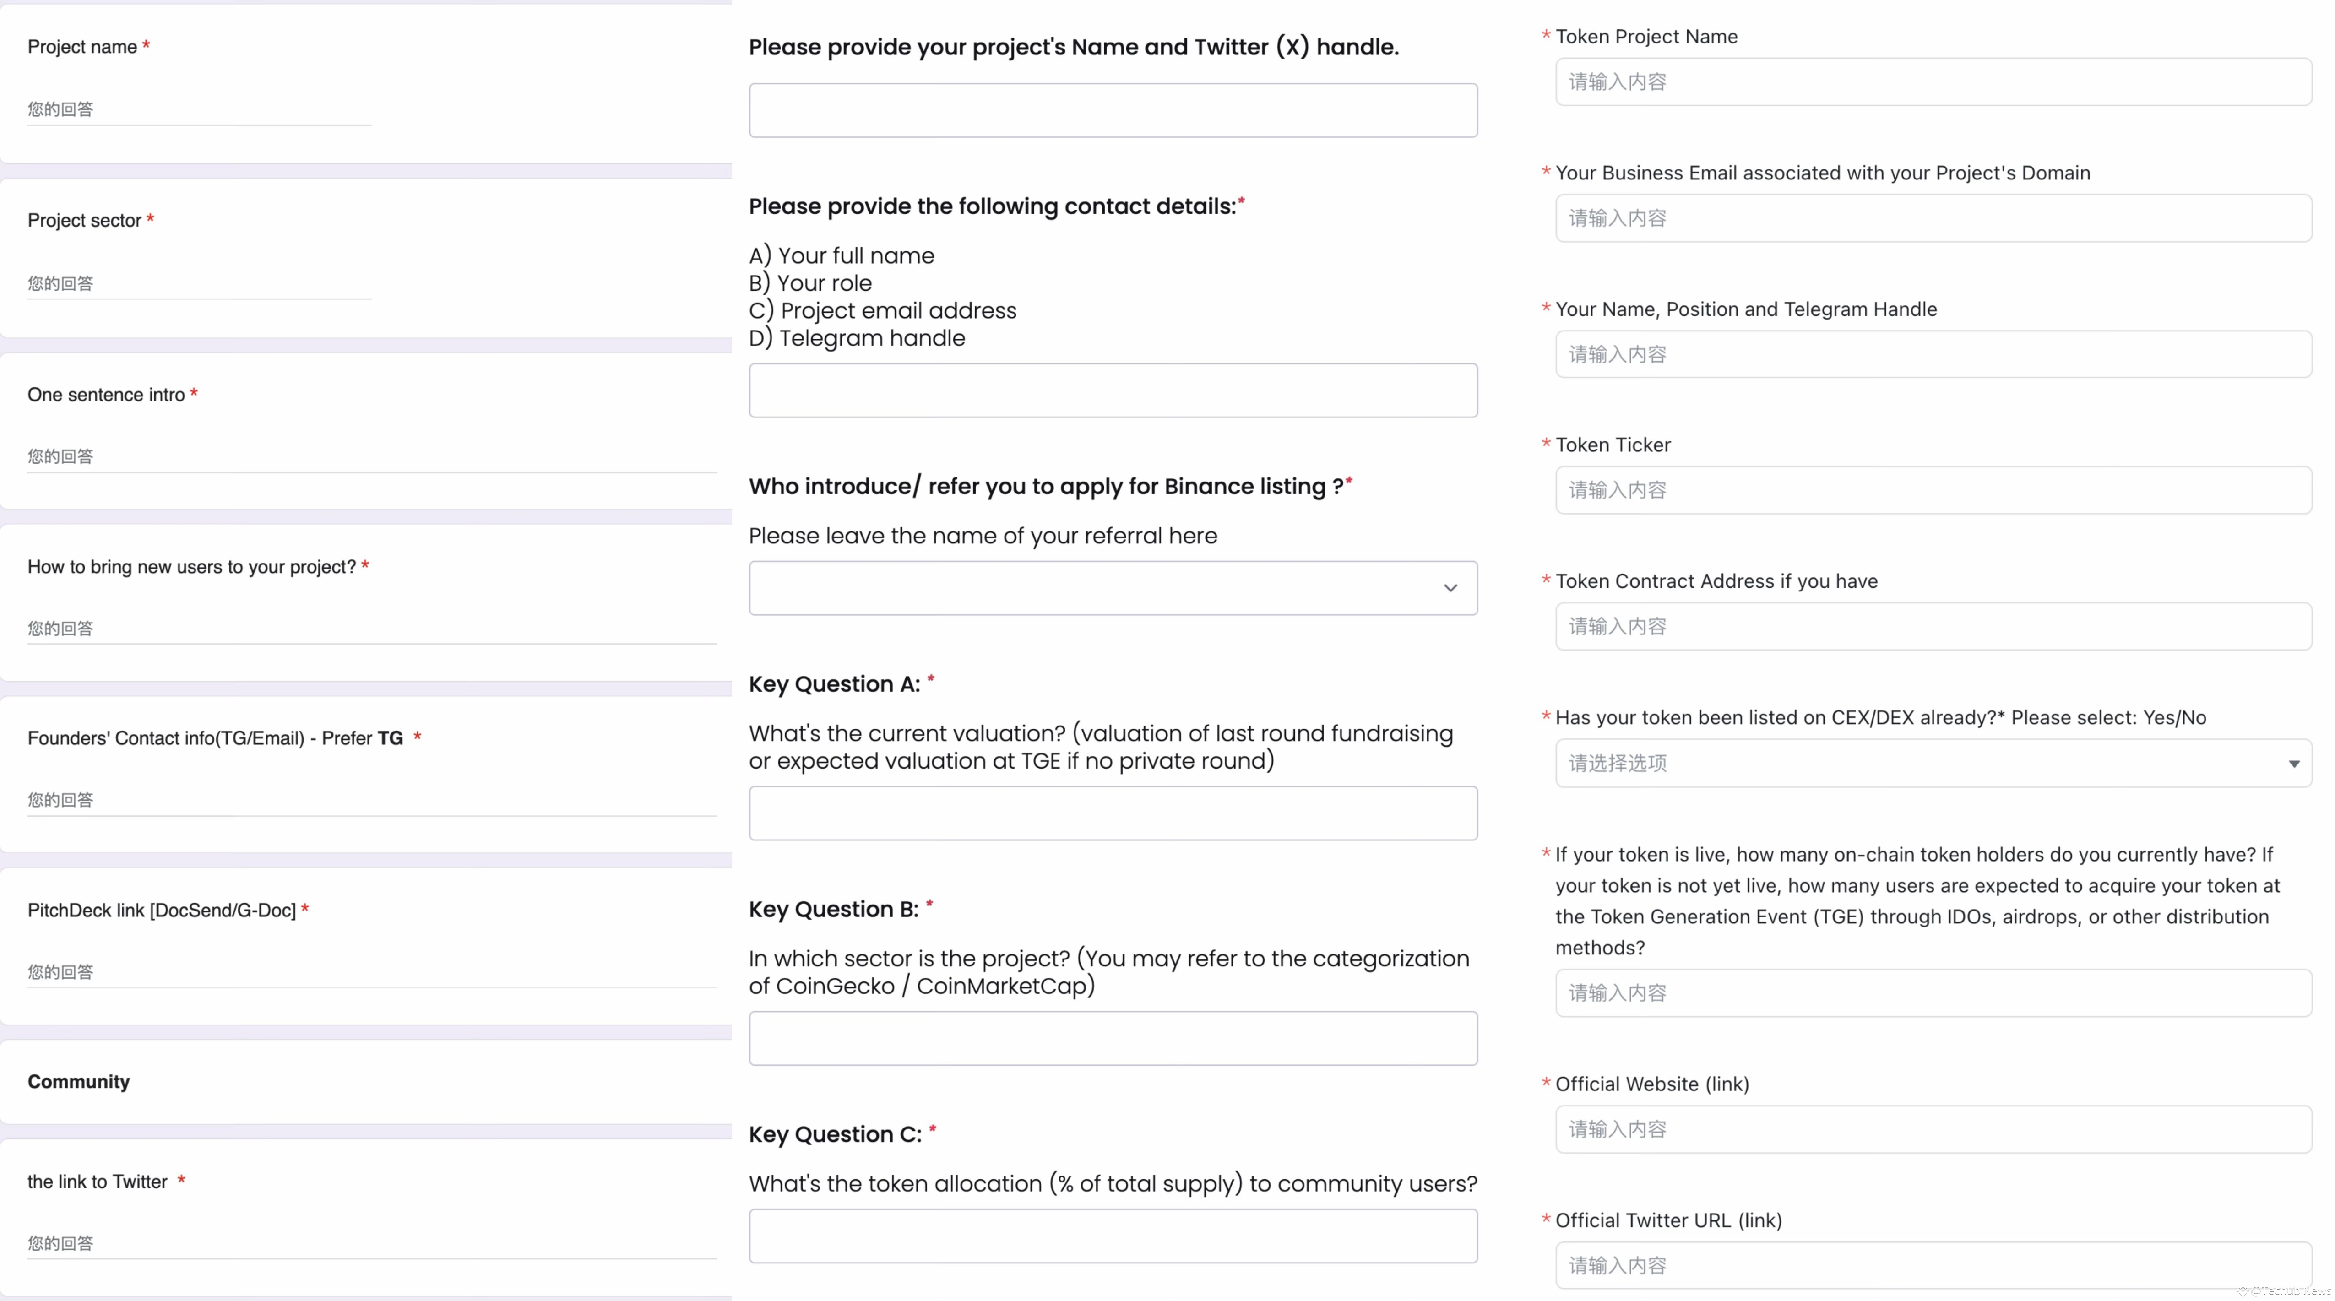Click the Business Email input field

pos(1933,218)
